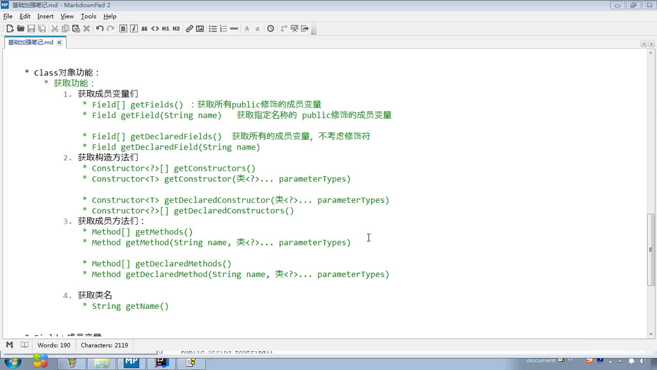The image size is (657, 370).
Task: Insert code block with the <> icon
Action: coord(155,29)
